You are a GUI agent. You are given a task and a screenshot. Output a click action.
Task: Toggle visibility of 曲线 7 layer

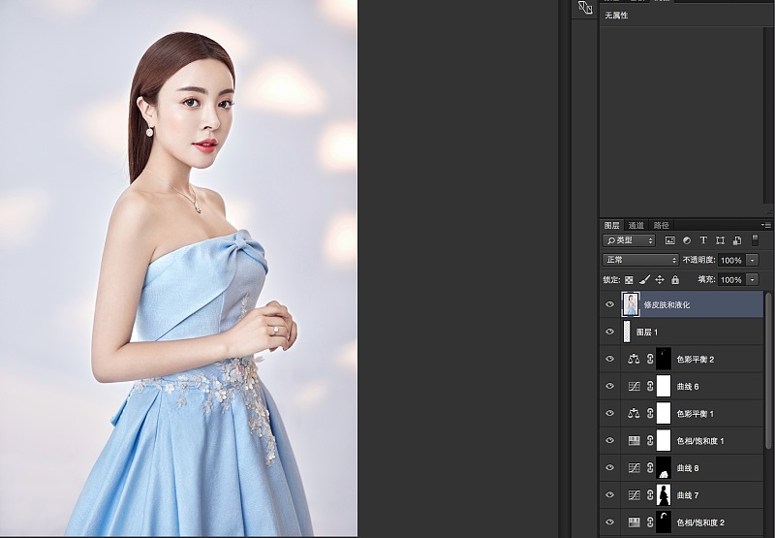click(610, 494)
